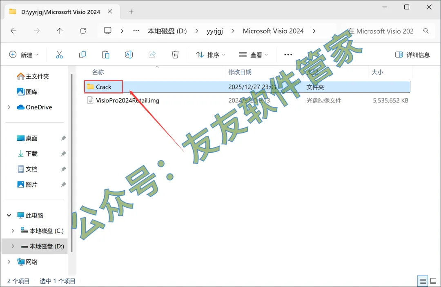This screenshot has width=441, height=287.
Task: Navigate to 本地磁盘 (D:) breadcrumb
Action: 167,31
